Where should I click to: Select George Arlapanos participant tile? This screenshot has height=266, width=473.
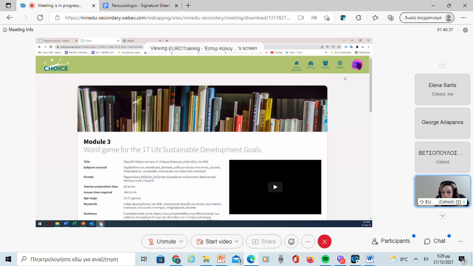click(x=442, y=122)
